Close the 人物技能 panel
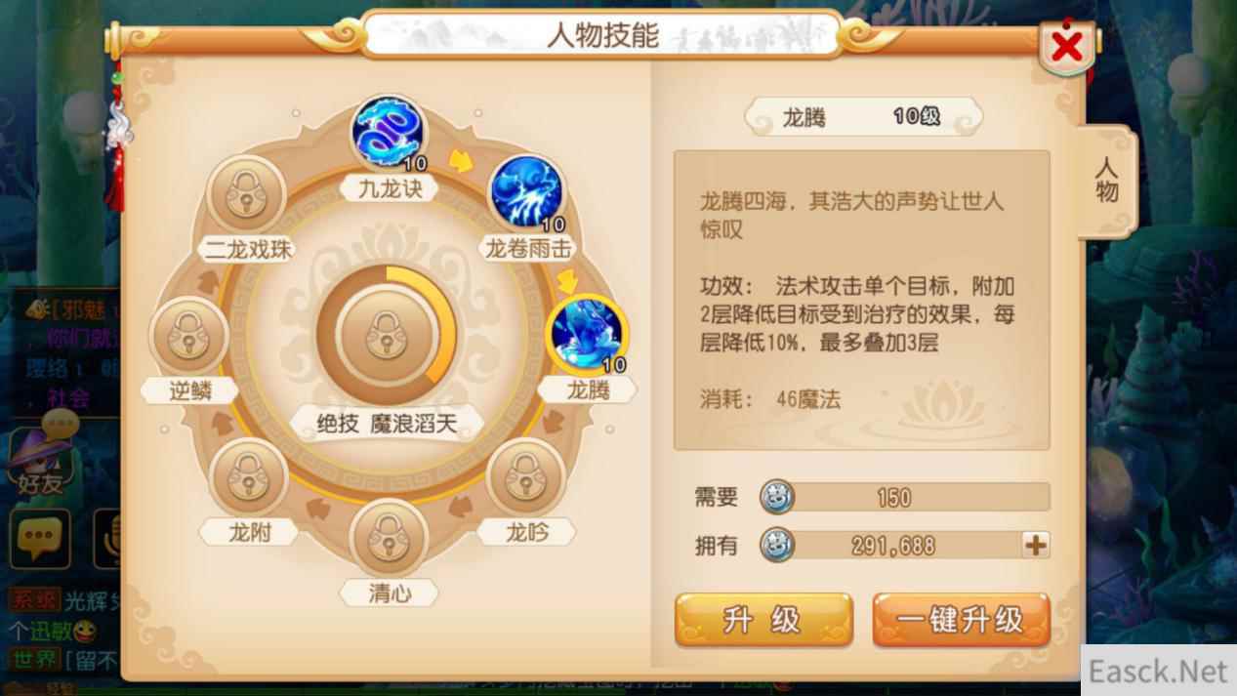The height and width of the screenshot is (696, 1237). pos(1067,46)
